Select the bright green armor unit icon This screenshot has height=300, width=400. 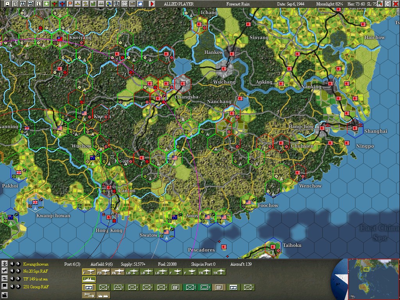(x=204, y=287)
